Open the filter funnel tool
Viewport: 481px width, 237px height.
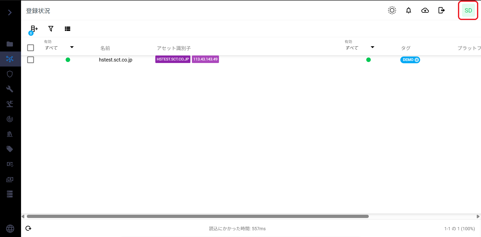tap(51, 29)
